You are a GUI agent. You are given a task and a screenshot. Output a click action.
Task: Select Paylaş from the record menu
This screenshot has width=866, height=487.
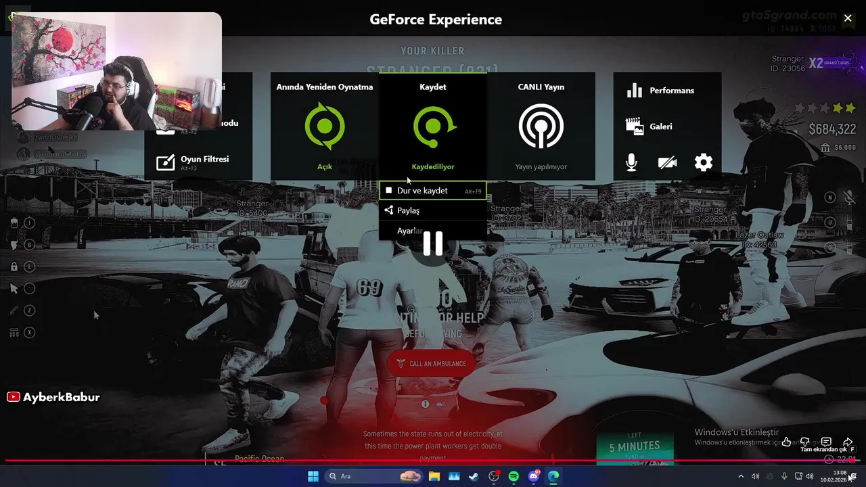tap(433, 210)
